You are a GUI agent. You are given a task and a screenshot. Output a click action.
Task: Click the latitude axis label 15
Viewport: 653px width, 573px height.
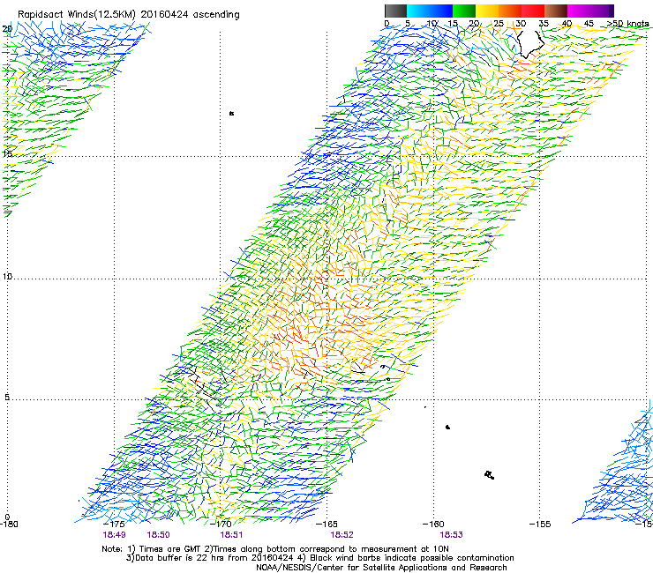click(x=7, y=153)
